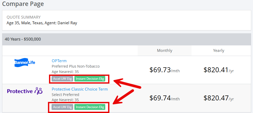Click the Select Preferred rate class text
The width and height of the screenshot is (253, 113).
(x=65, y=95)
